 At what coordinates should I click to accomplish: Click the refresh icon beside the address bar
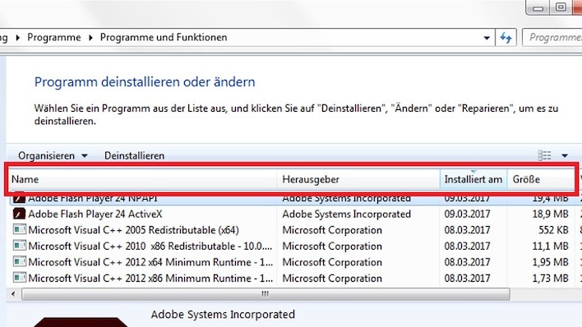[x=506, y=38]
